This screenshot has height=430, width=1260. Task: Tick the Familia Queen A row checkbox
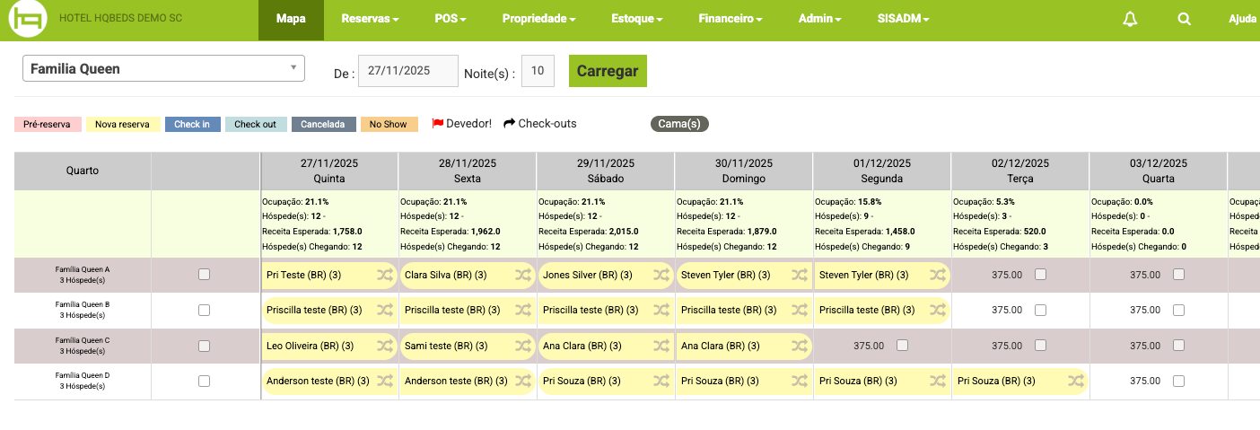click(204, 275)
